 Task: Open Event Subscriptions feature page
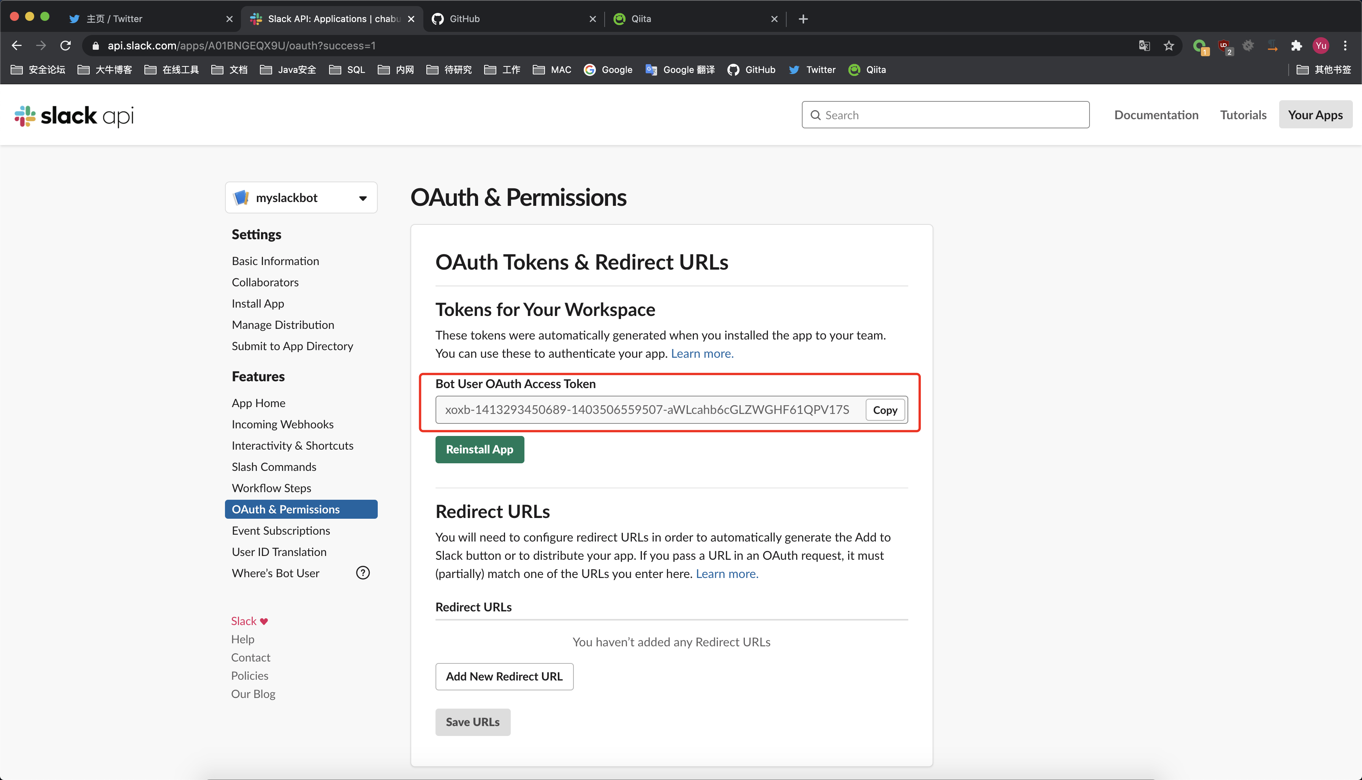[x=281, y=531]
